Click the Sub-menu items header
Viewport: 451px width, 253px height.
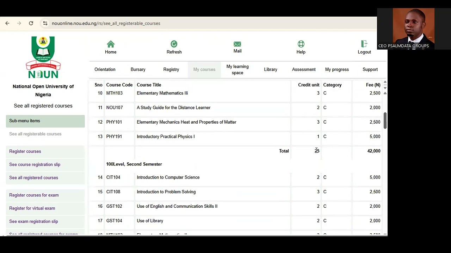pyautogui.click(x=45, y=121)
